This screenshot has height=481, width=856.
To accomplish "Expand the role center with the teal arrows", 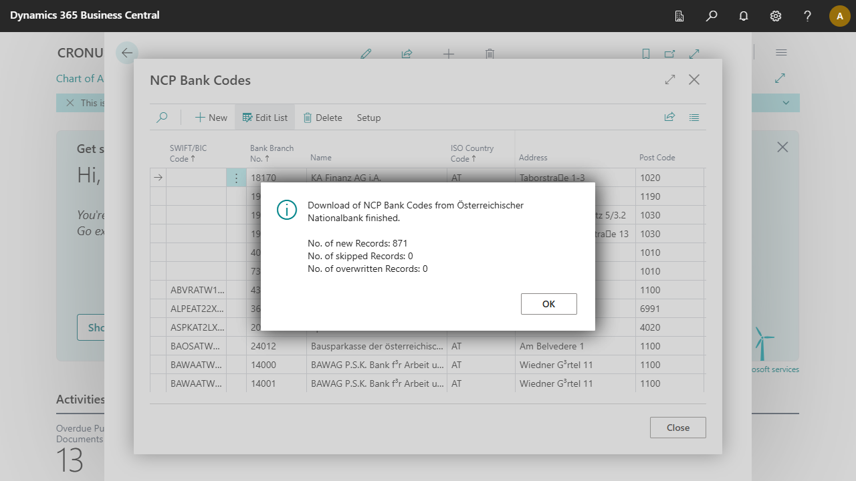I will tap(780, 78).
